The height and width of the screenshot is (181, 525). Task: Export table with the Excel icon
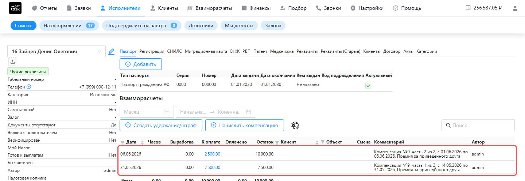pos(295,125)
